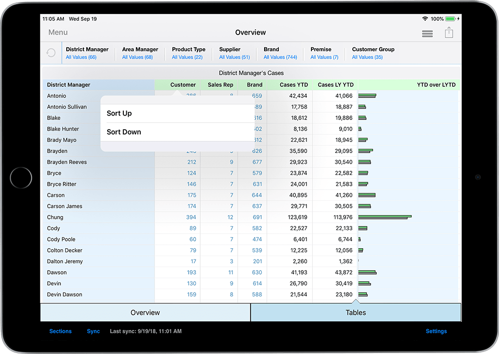Choose Sort Down in the popup
The height and width of the screenshot is (354, 499).
pos(177,132)
